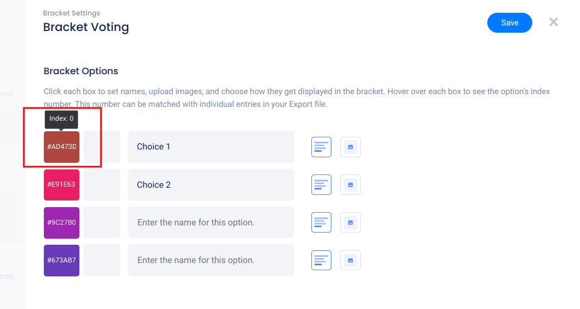580x309 pixels.
Task: Click blank image box next to #AD473D swatch
Action: [102, 147]
